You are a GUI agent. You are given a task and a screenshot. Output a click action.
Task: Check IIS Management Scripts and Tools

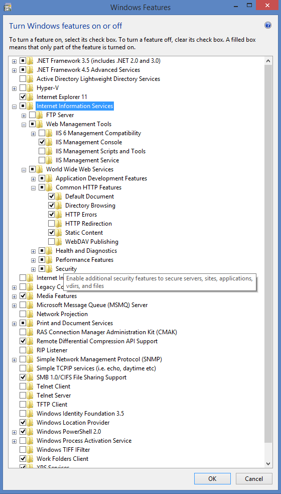pyautogui.click(x=42, y=151)
